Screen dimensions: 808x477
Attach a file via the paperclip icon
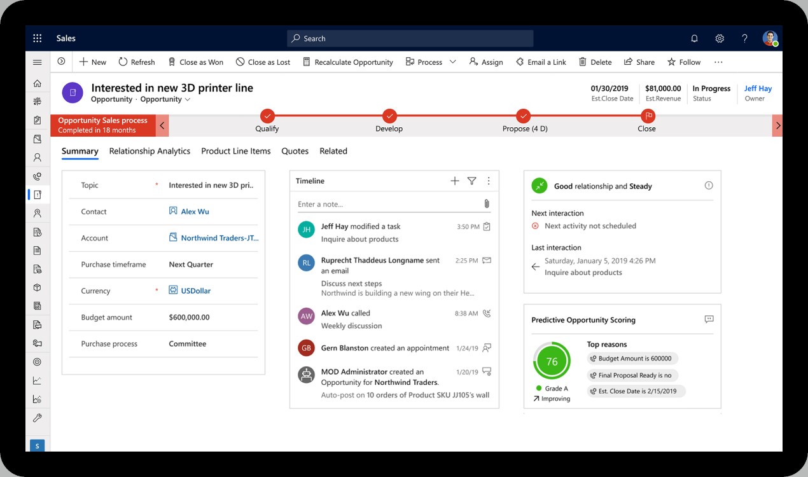(x=487, y=204)
